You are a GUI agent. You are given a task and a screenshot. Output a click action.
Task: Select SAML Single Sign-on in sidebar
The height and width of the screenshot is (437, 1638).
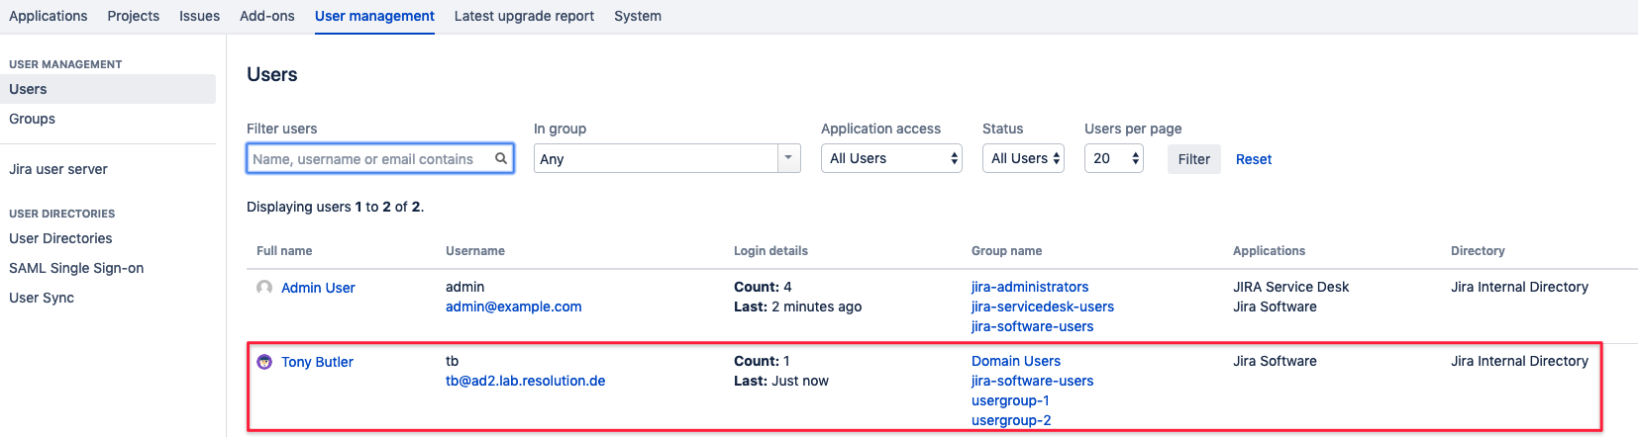coord(76,268)
